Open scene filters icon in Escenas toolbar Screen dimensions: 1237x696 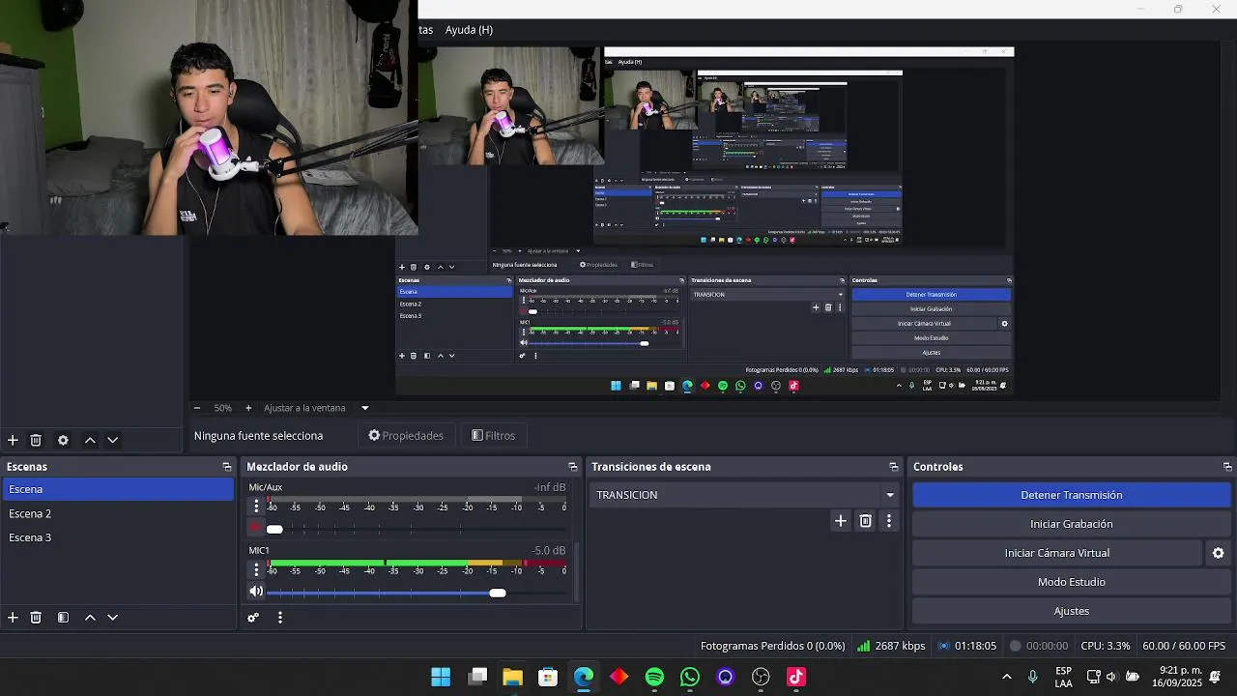(x=63, y=617)
